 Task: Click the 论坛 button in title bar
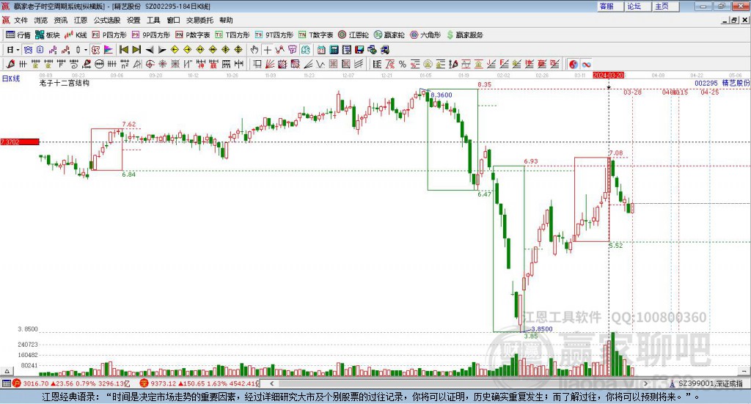637,6
